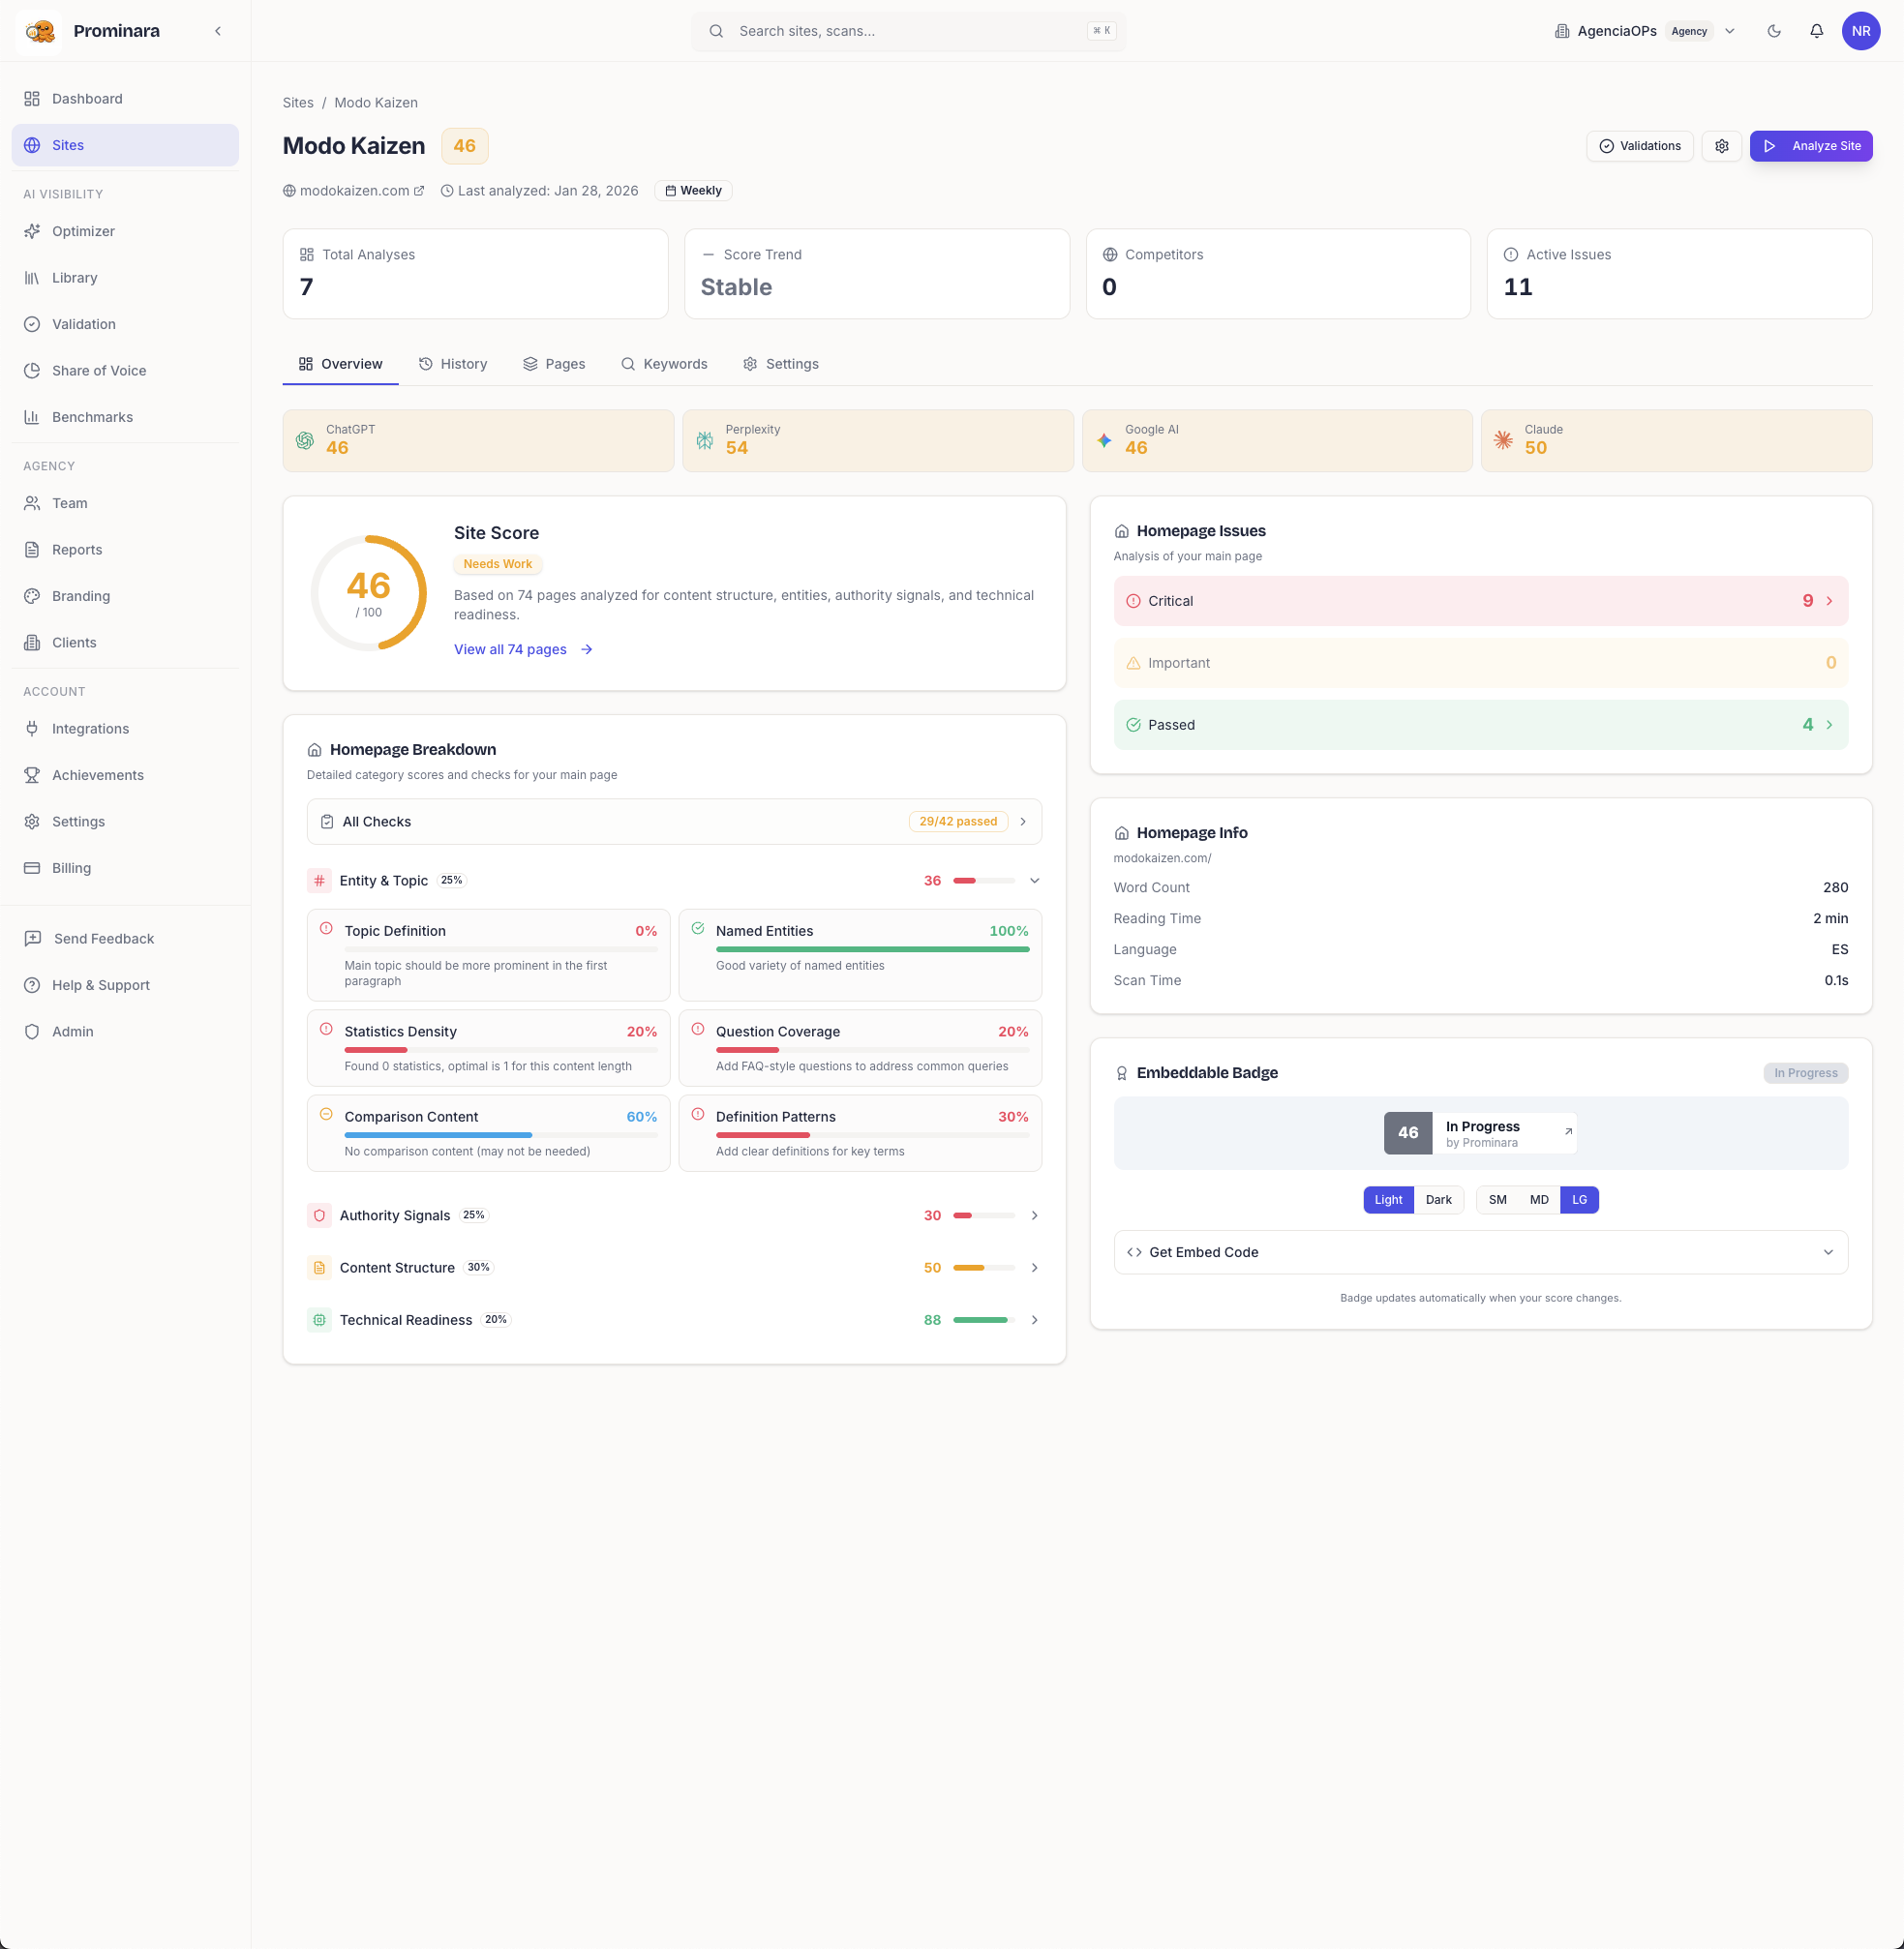The image size is (1904, 1949).
Task: Switch to the History tab
Action: pyautogui.click(x=453, y=364)
